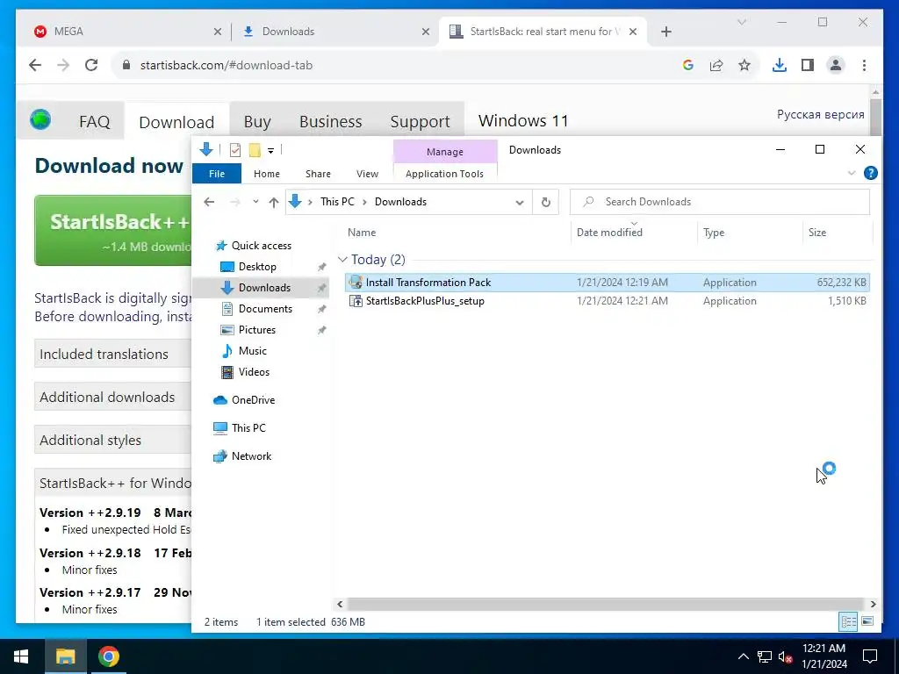Click the Chrome address bar URL

[x=226, y=65]
